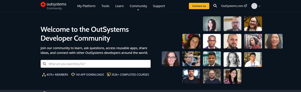Open the Learn menu
This screenshot has width=301, height=92.
(119, 6)
